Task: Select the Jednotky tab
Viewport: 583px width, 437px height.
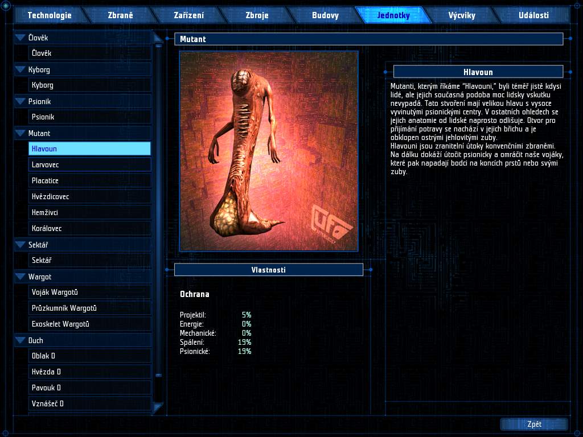Action: pyautogui.click(x=393, y=15)
